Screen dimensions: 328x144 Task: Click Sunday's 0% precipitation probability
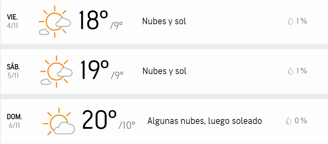coord(301,121)
